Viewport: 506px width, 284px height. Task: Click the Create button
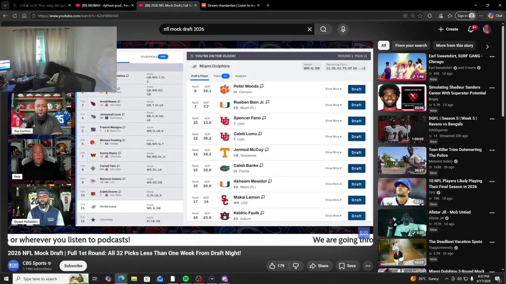tap(448, 29)
